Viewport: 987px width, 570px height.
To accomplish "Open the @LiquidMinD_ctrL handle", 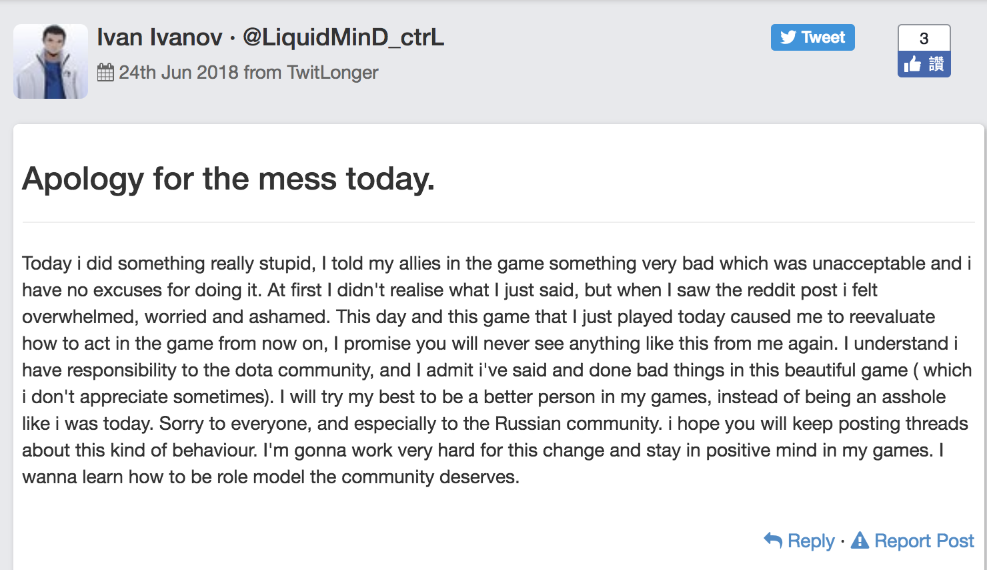I will [343, 37].
